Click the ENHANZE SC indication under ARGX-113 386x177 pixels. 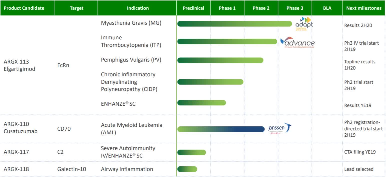click(118, 104)
